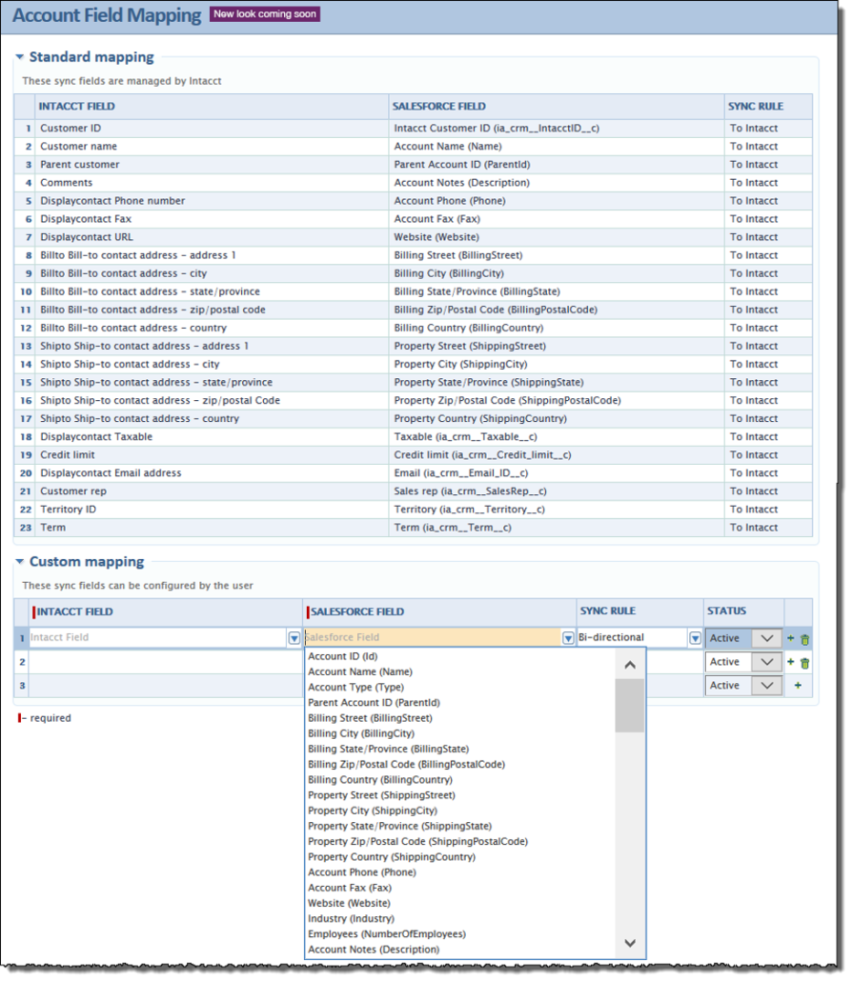Select Account Notes (Description) in dropdown list
Image resolution: width=852 pixels, height=981 pixels.
pyautogui.click(x=373, y=950)
